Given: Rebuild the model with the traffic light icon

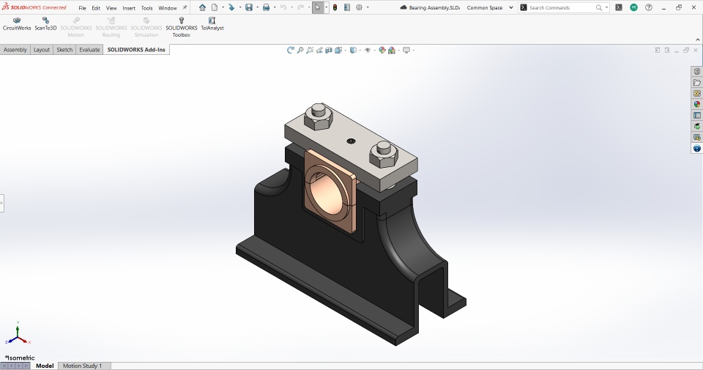Looking at the screenshot, I should click(x=335, y=7).
